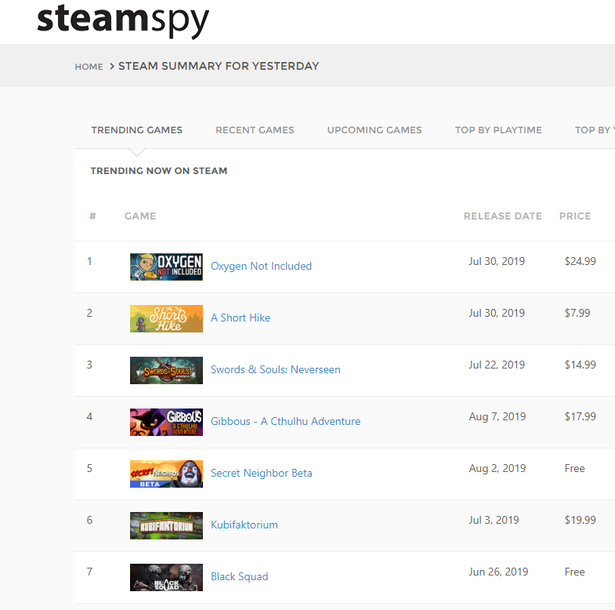
Task: Click Gibbous game thumbnail image
Action: pos(166,422)
